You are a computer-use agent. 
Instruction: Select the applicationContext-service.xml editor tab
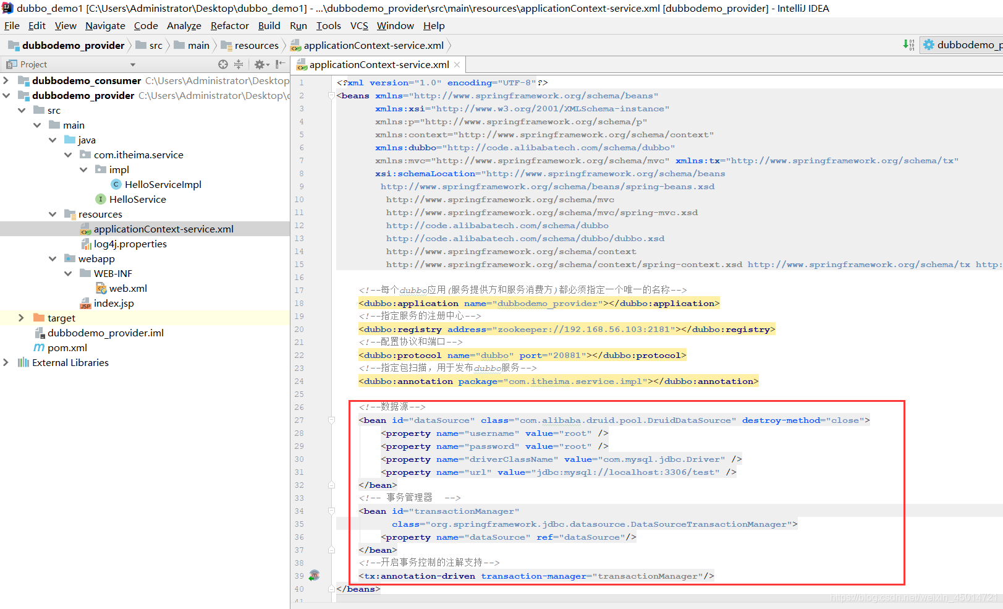(379, 65)
